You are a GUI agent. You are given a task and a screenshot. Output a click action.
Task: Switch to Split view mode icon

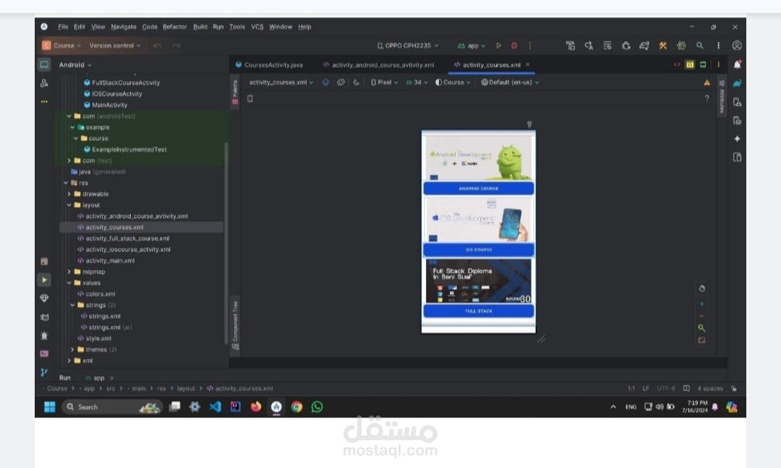pyautogui.click(x=690, y=65)
